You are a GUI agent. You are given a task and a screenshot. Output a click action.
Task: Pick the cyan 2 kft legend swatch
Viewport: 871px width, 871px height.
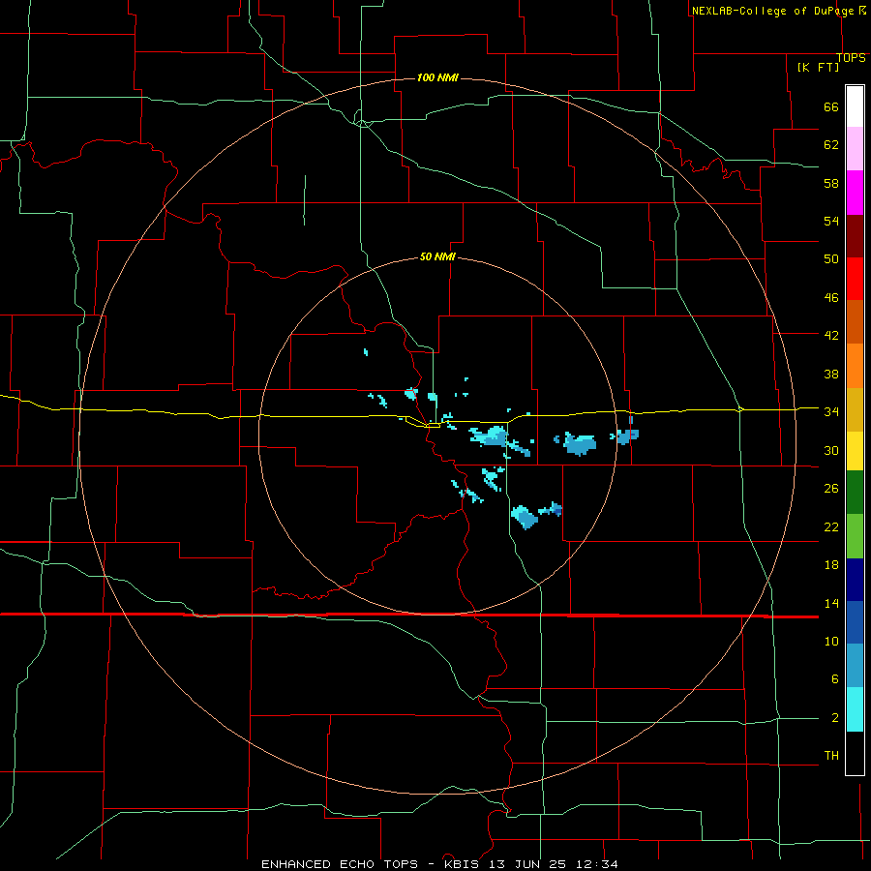coord(855,708)
